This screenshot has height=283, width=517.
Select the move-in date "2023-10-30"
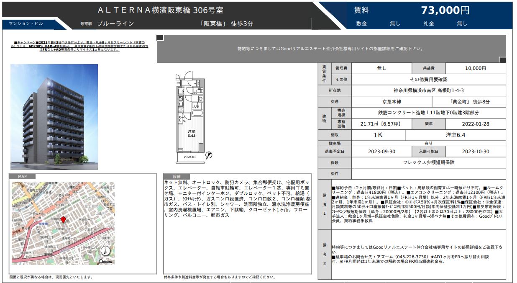[x=476, y=152]
